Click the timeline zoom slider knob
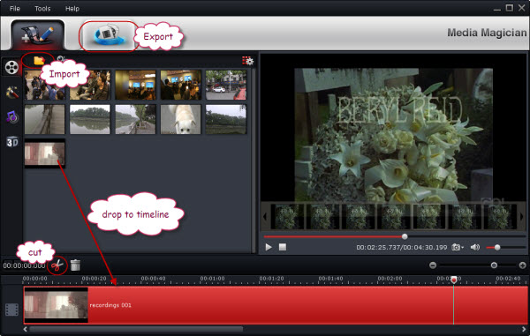530x336 pixels. pyautogui.click(x=494, y=265)
